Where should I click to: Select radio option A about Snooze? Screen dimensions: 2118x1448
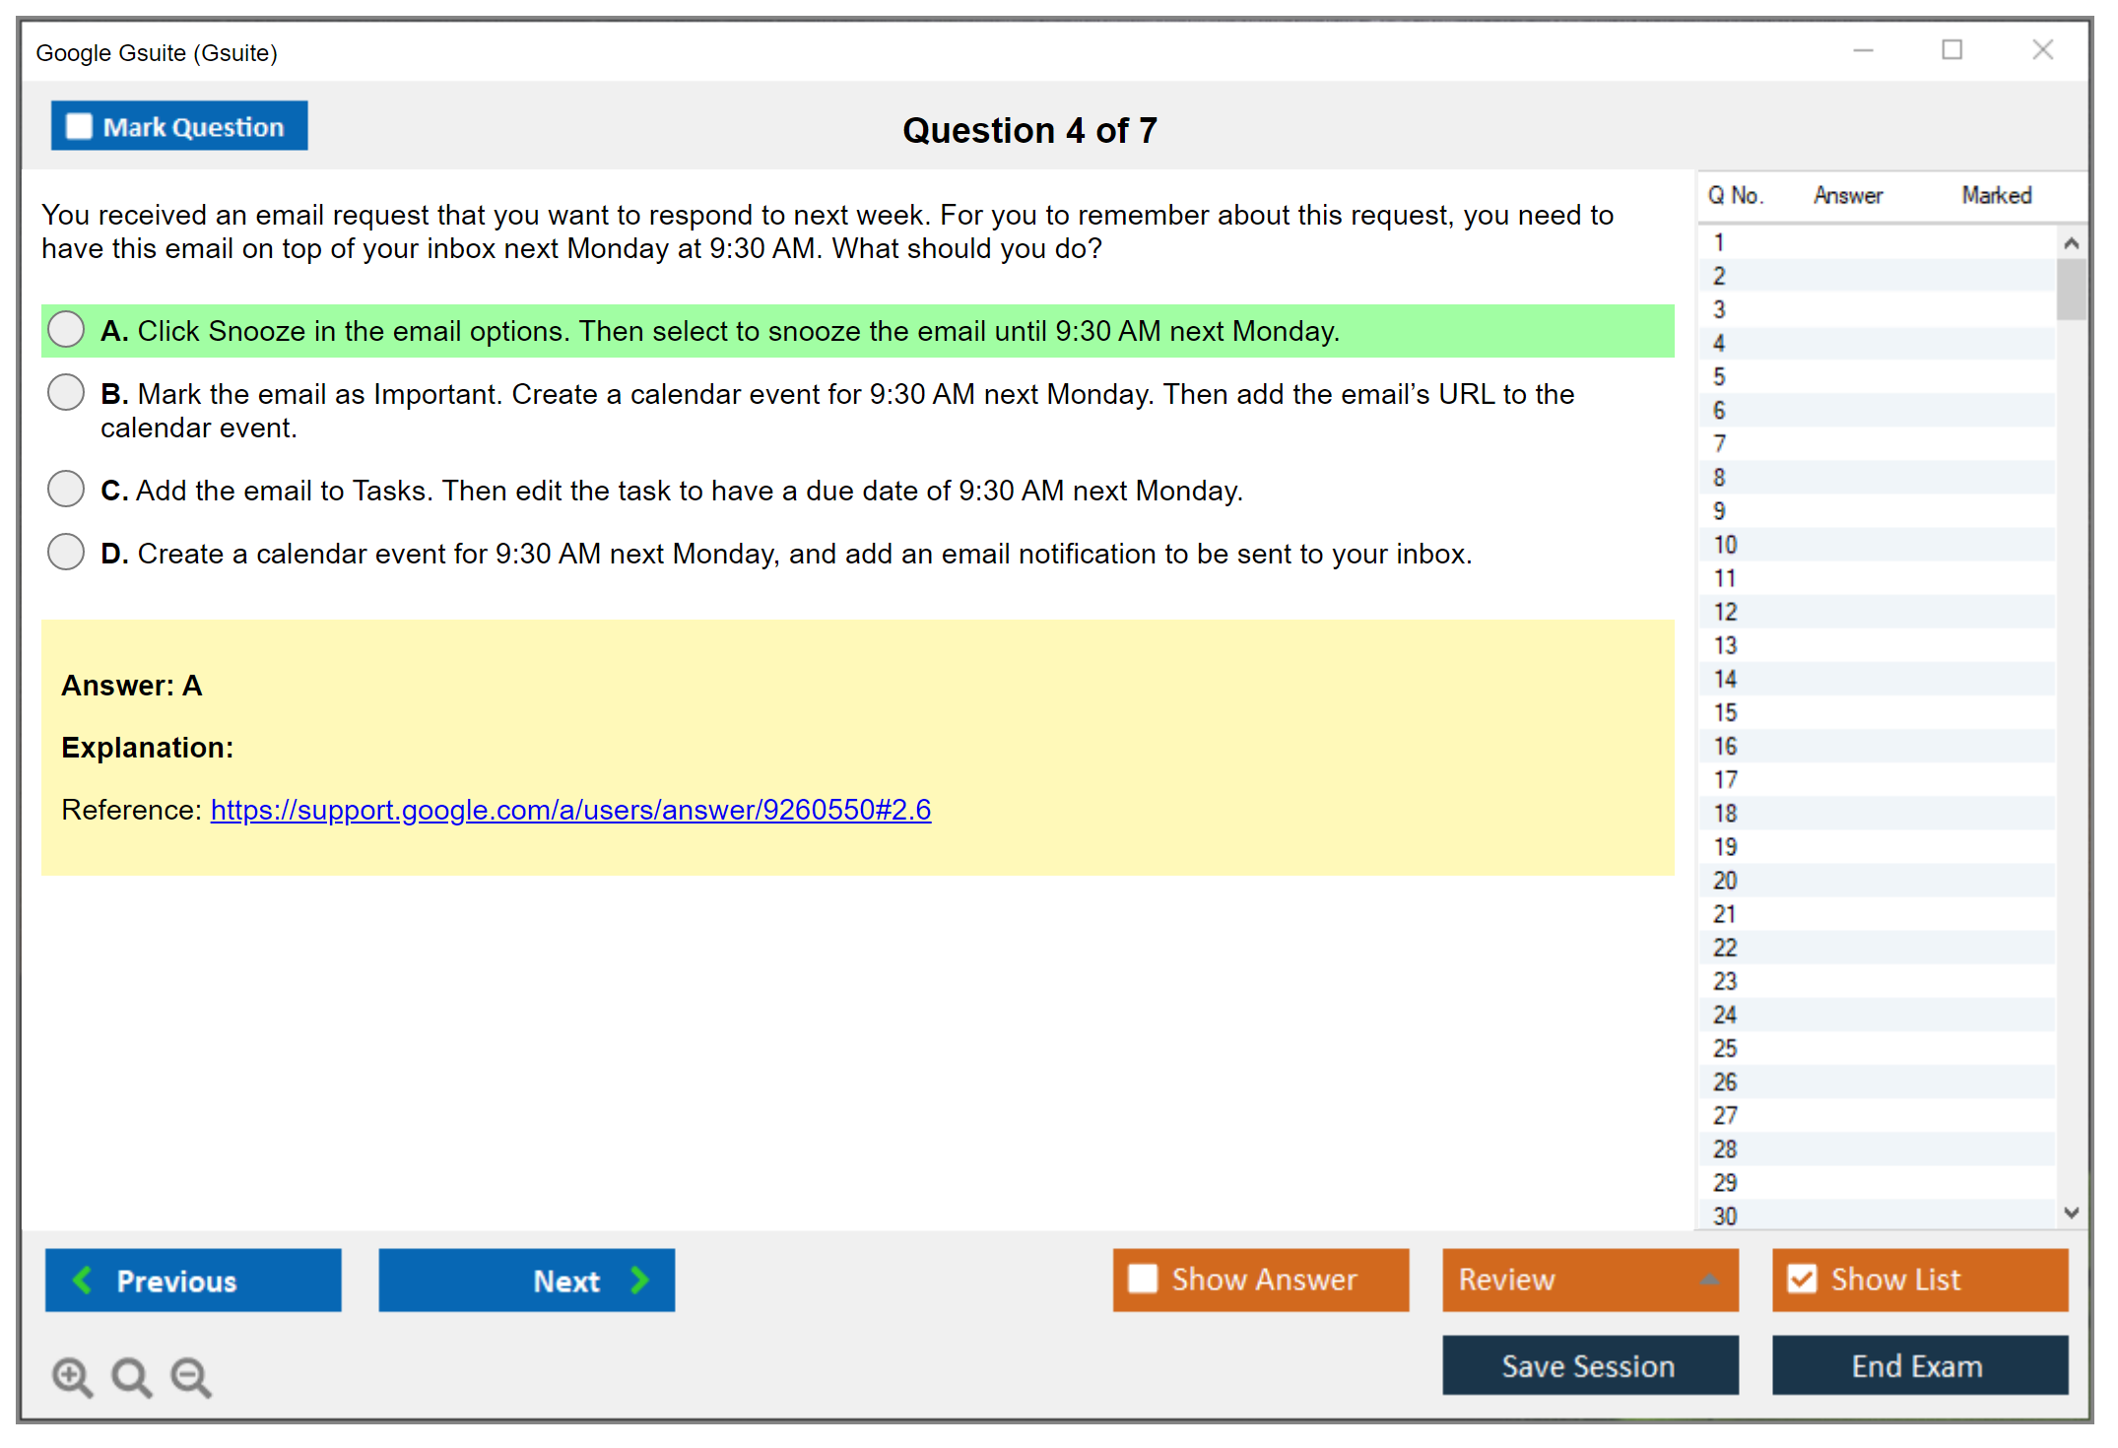coord(66,329)
